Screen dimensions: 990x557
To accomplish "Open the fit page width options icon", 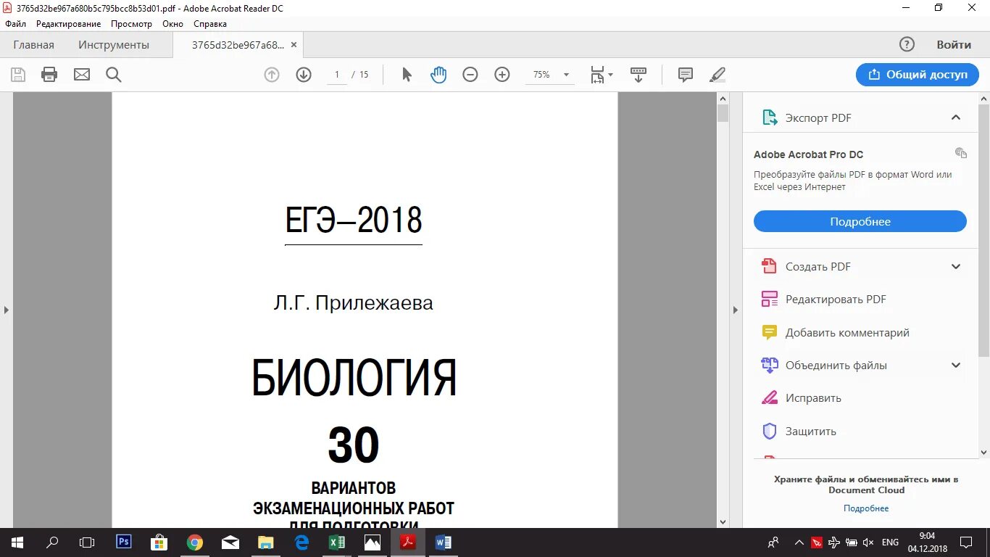I will 601,75.
